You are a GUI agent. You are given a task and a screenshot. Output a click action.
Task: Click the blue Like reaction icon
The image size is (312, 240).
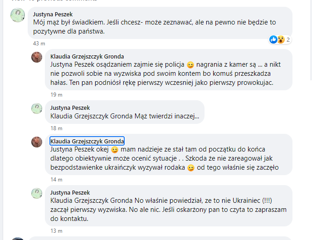coord(273,39)
